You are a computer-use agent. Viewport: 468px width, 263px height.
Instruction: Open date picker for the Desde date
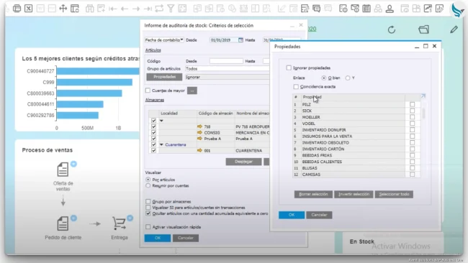pos(240,40)
